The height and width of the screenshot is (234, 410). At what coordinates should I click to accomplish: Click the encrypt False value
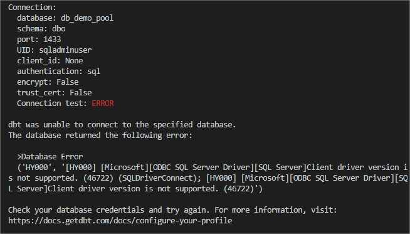tap(68, 82)
